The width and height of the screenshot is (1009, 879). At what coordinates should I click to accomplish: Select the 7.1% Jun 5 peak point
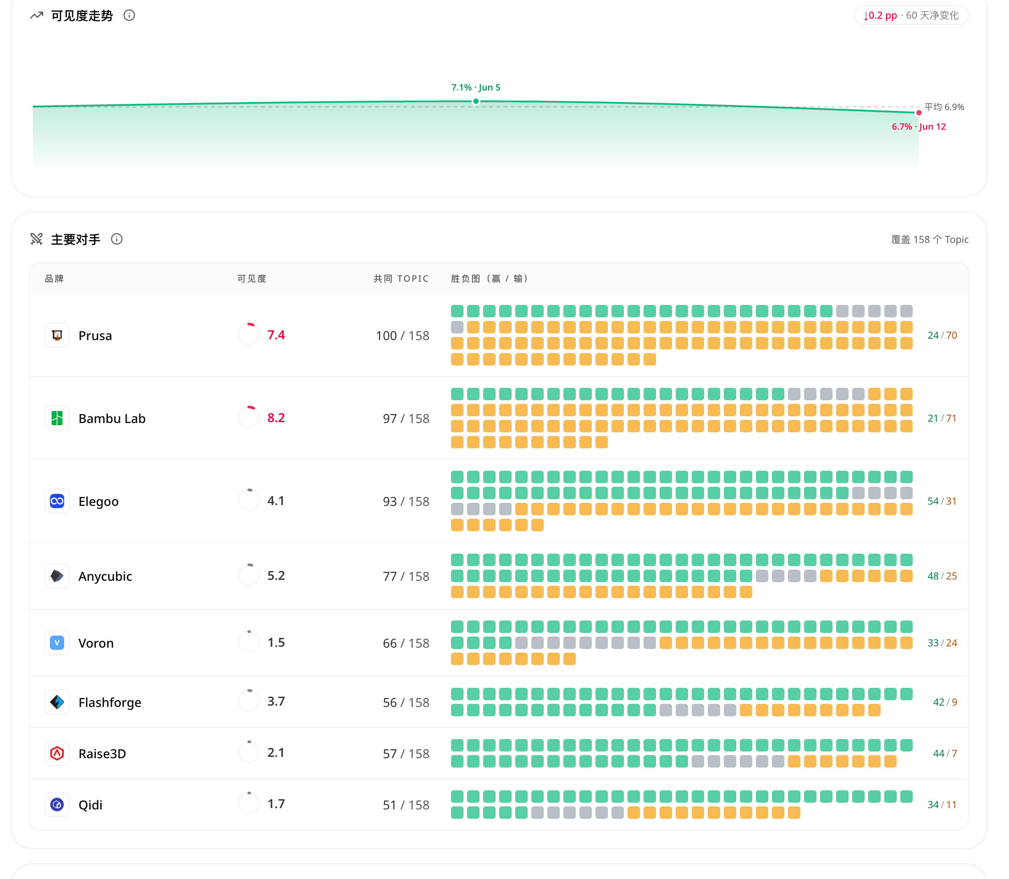pyautogui.click(x=476, y=102)
